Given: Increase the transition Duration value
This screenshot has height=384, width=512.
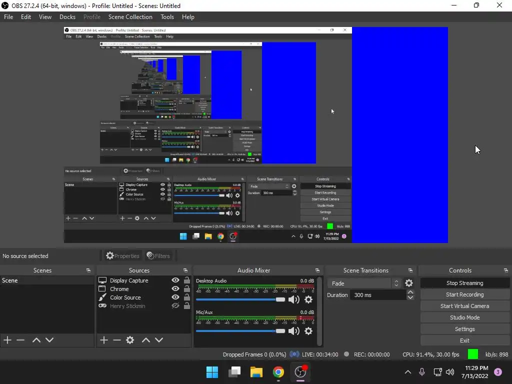Looking at the screenshot, I should [410, 292].
